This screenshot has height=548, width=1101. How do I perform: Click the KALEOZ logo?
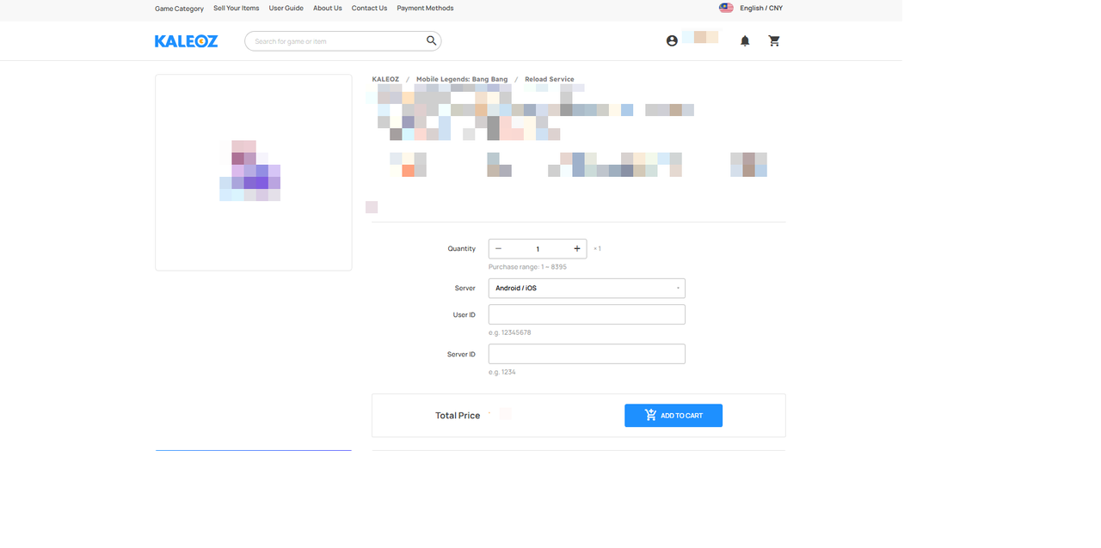pos(186,40)
